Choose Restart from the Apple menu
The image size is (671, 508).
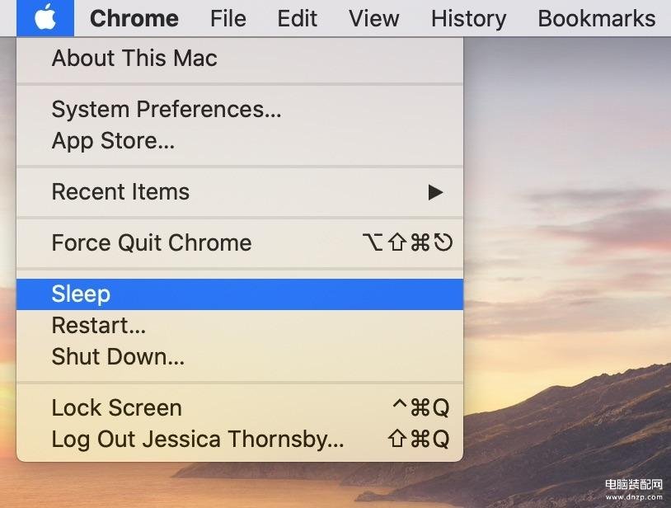pos(240,325)
